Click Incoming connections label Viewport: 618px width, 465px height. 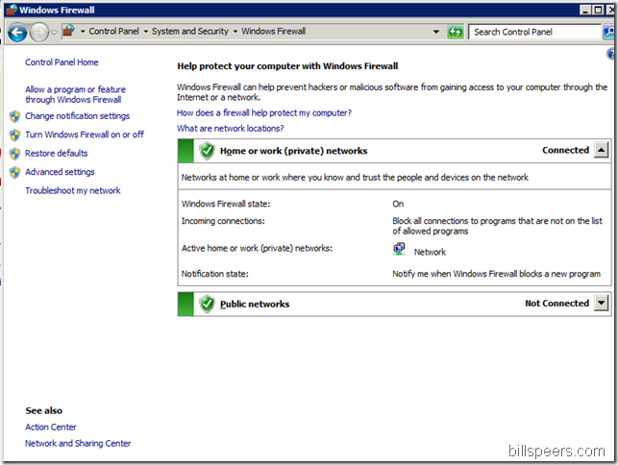click(x=223, y=221)
